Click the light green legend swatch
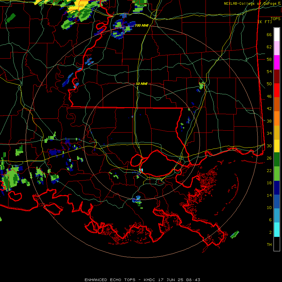 277,174
